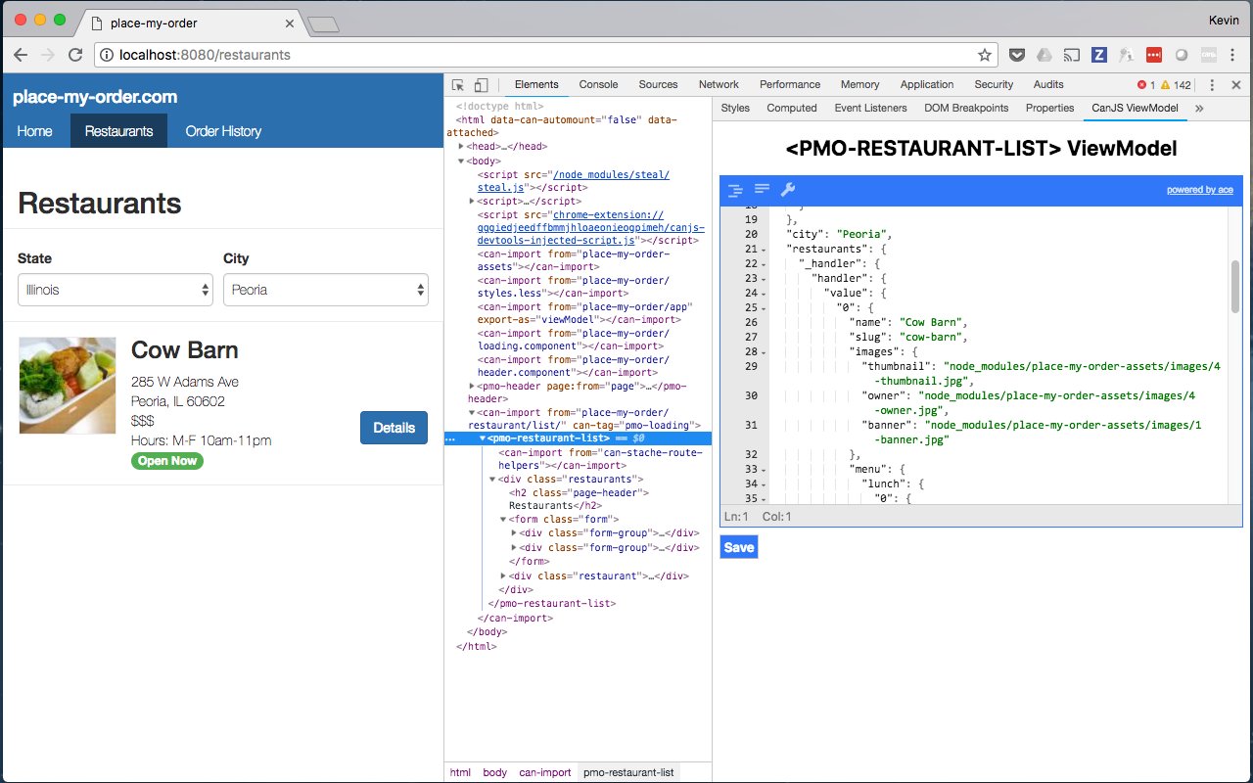Click the Pocket extension icon
Viewport: 1253px width, 783px height.
coord(1017,55)
